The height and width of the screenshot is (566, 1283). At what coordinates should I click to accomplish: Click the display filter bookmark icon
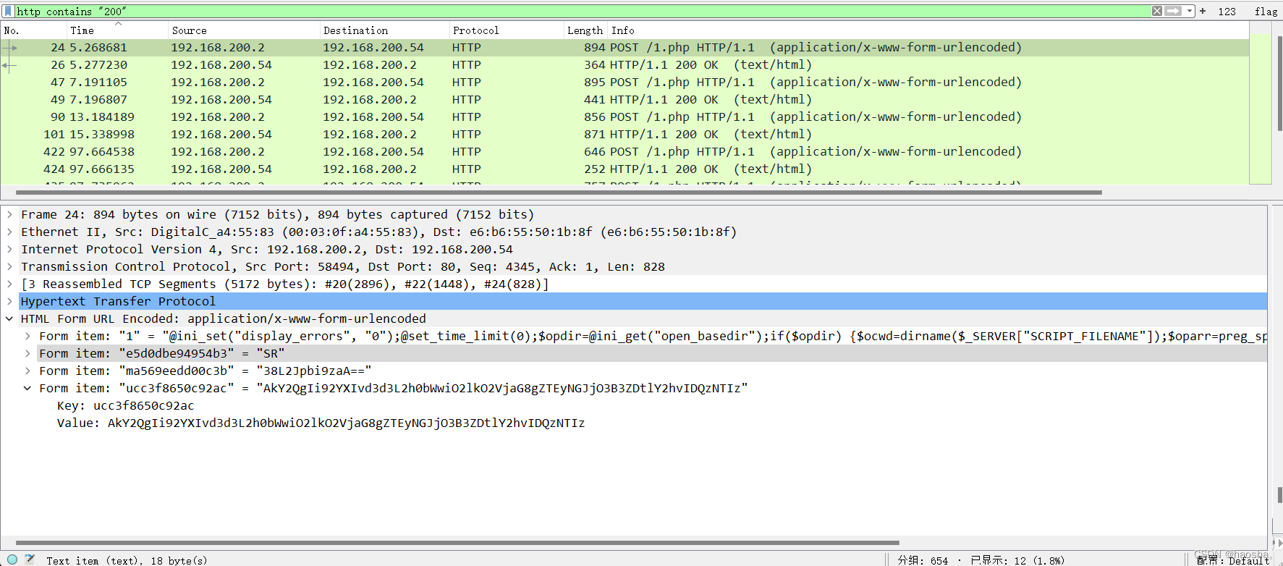pyautogui.click(x=8, y=11)
